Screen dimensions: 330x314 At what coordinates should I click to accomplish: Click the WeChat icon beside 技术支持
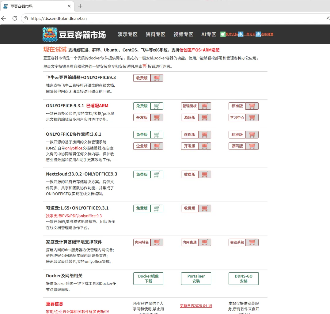(x=223, y=34)
